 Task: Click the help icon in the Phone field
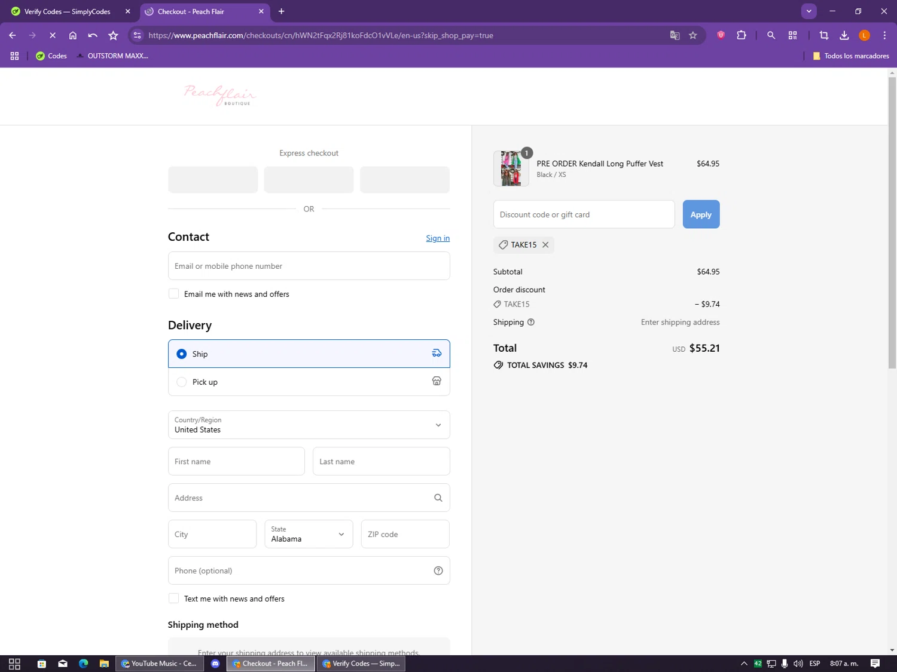[x=438, y=570]
